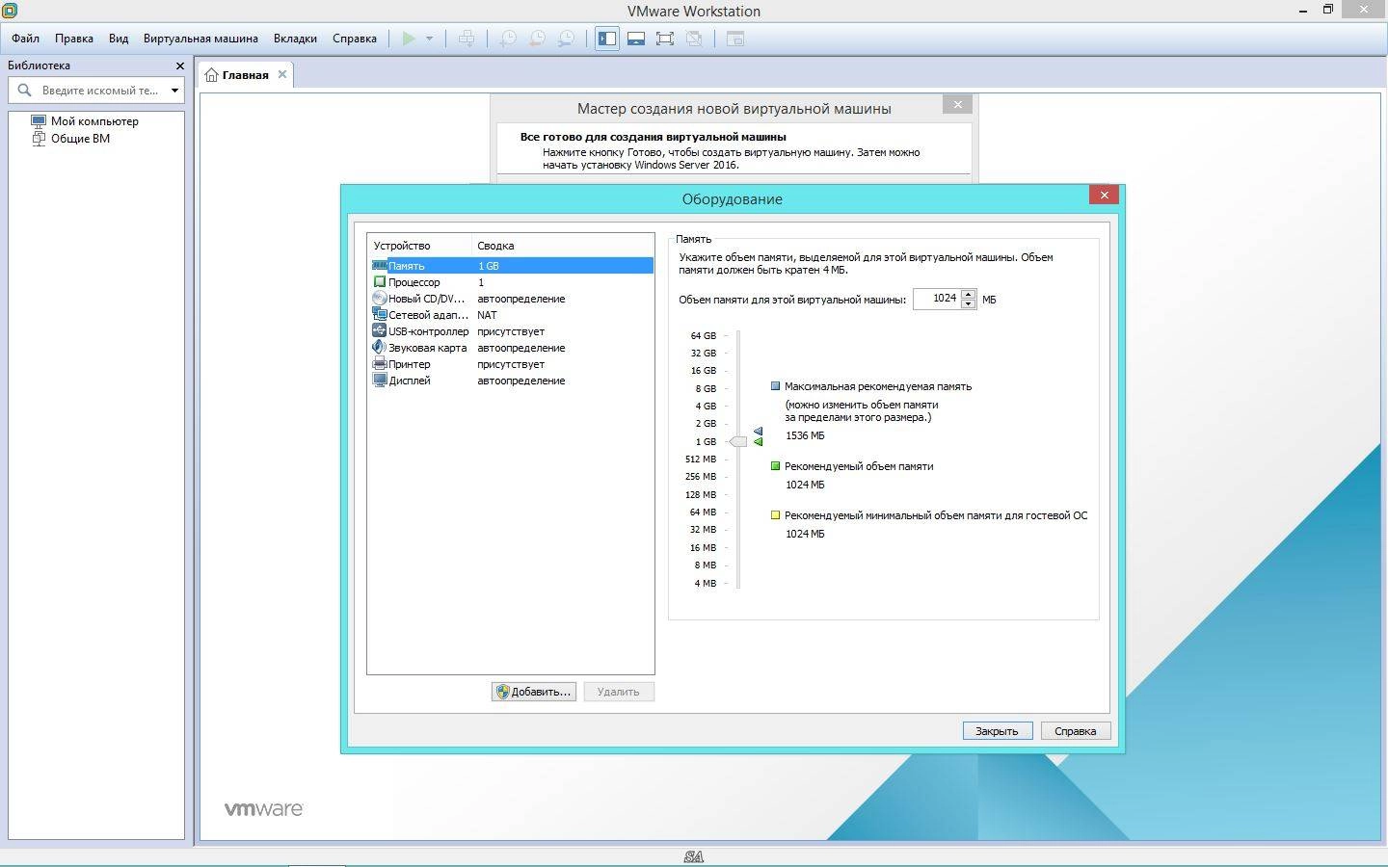1388x867 pixels.
Task: Switch to the Главная tab
Action: point(245,75)
